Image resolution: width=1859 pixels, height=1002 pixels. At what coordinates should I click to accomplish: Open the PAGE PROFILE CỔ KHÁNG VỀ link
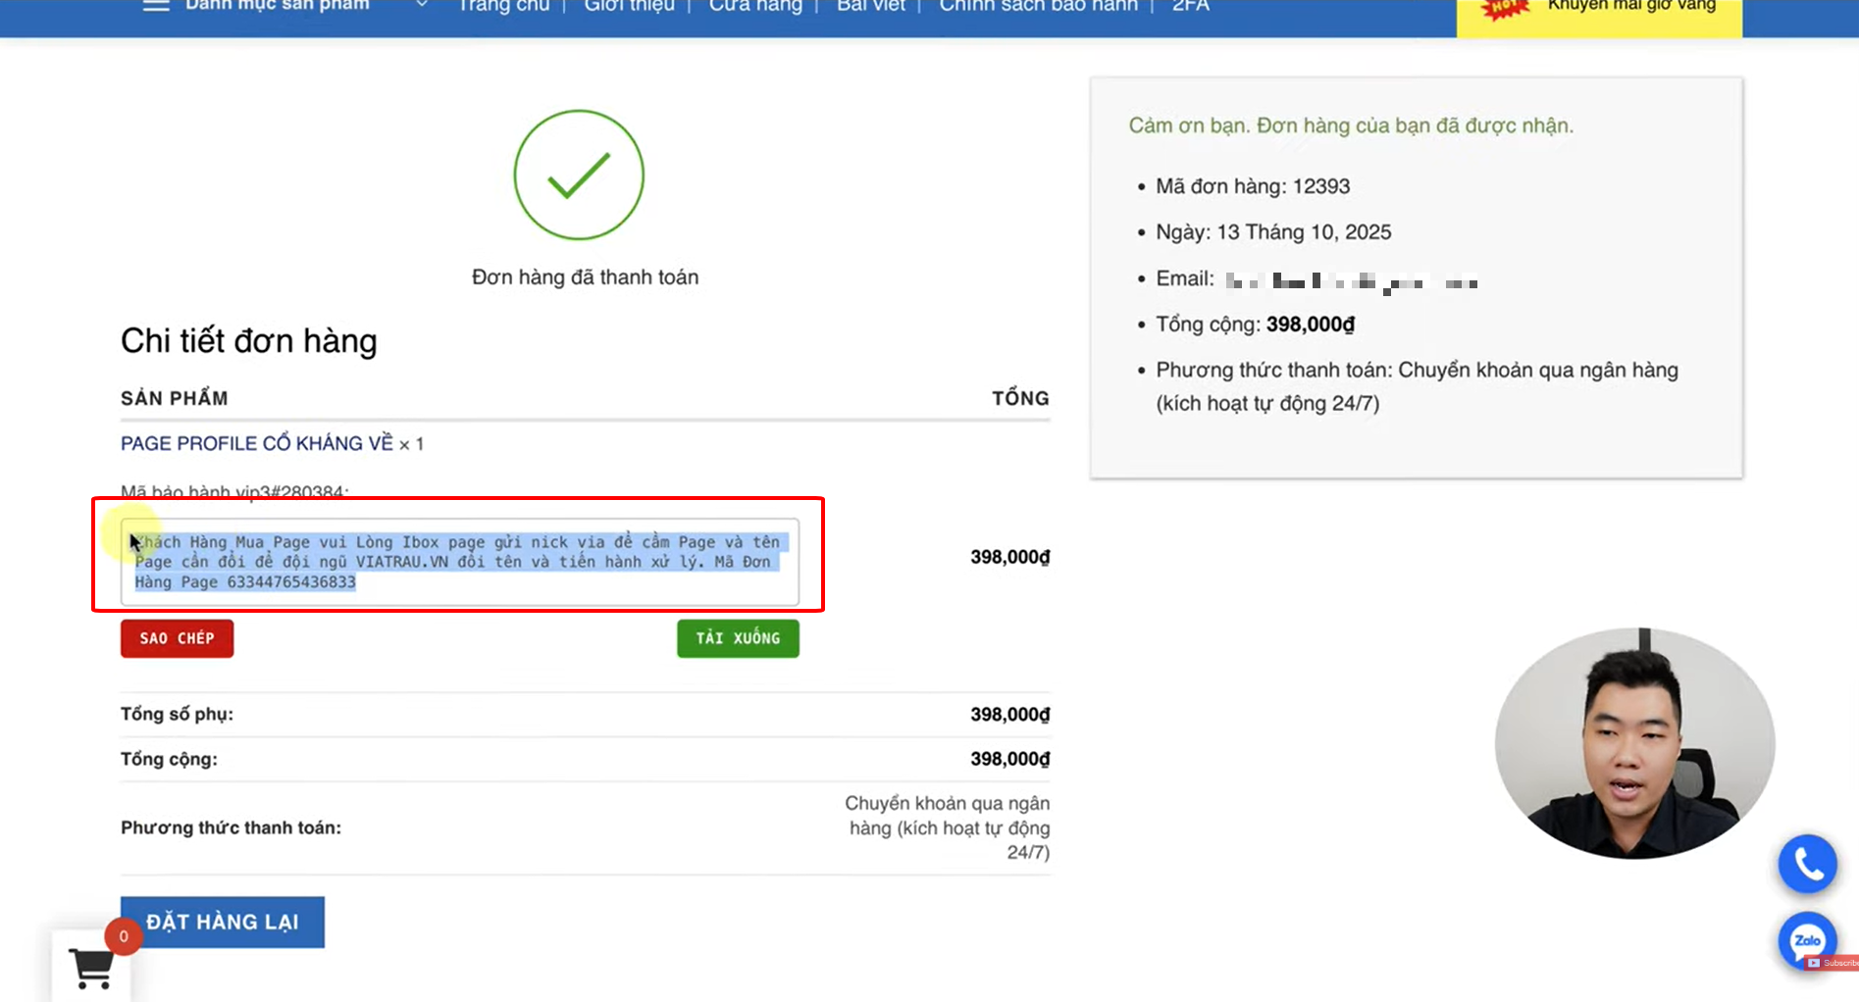click(256, 443)
